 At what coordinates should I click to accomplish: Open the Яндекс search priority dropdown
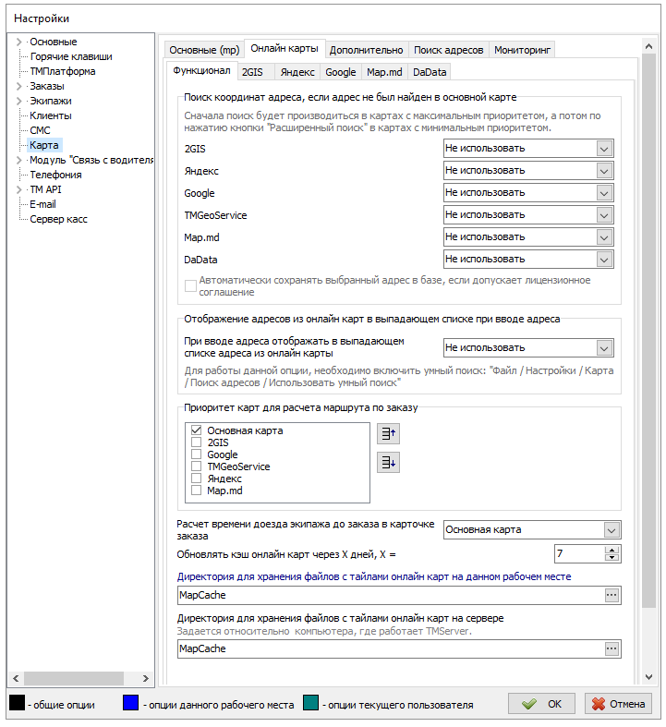(604, 171)
